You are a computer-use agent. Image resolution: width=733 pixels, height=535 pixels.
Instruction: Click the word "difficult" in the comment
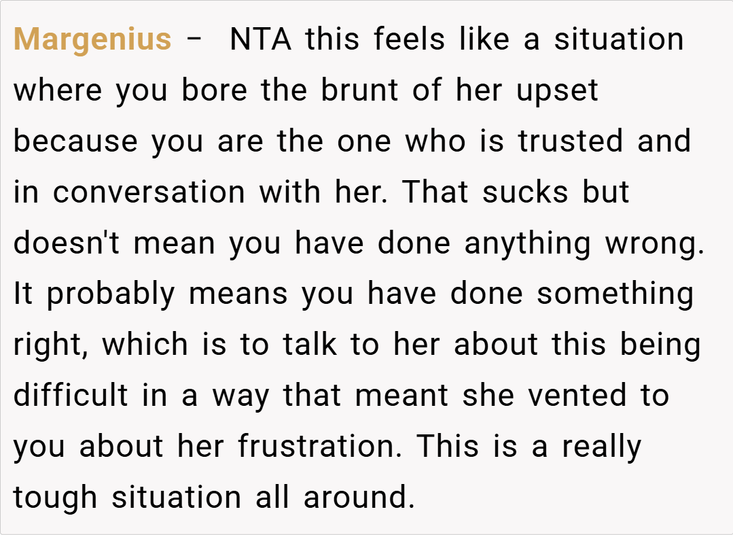click(x=71, y=396)
